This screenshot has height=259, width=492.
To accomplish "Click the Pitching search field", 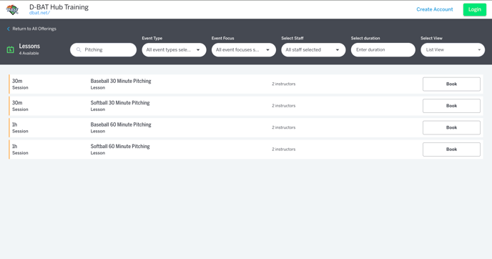I will click(x=103, y=49).
